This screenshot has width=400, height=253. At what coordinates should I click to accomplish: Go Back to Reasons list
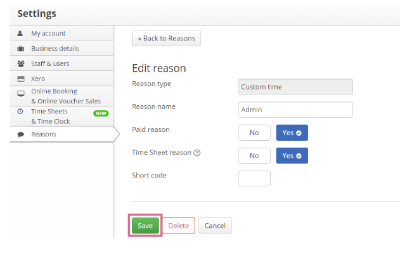166,38
